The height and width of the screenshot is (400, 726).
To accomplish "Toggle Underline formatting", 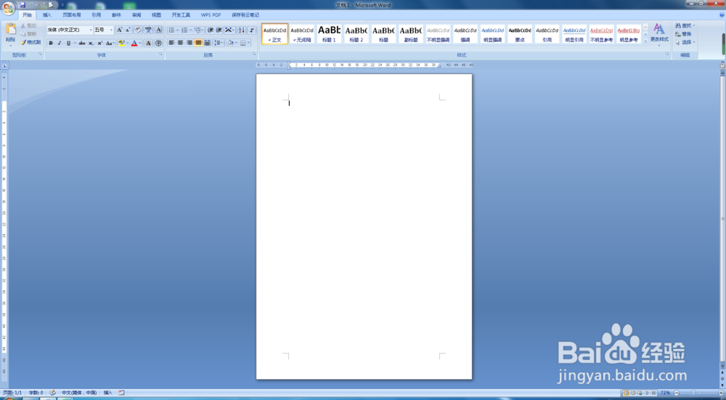I will point(68,43).
